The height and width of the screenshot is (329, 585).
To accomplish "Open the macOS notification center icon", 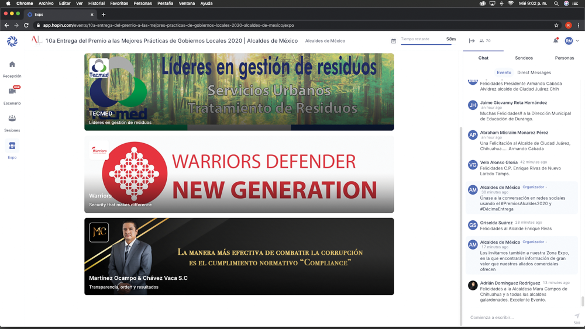I will pyautogui.click(x=575, y=4).
